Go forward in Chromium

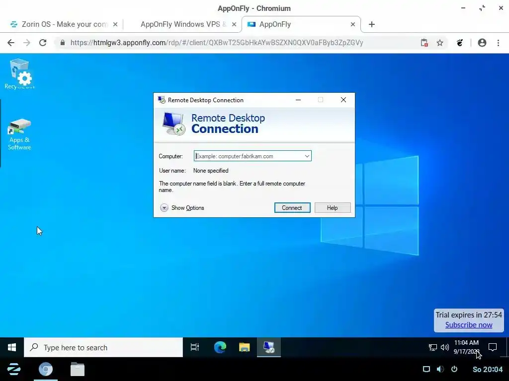coord(27,43)
